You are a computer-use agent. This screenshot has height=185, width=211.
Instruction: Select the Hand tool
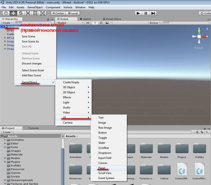6,13
